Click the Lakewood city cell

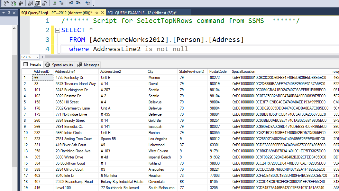pos(162,145)
